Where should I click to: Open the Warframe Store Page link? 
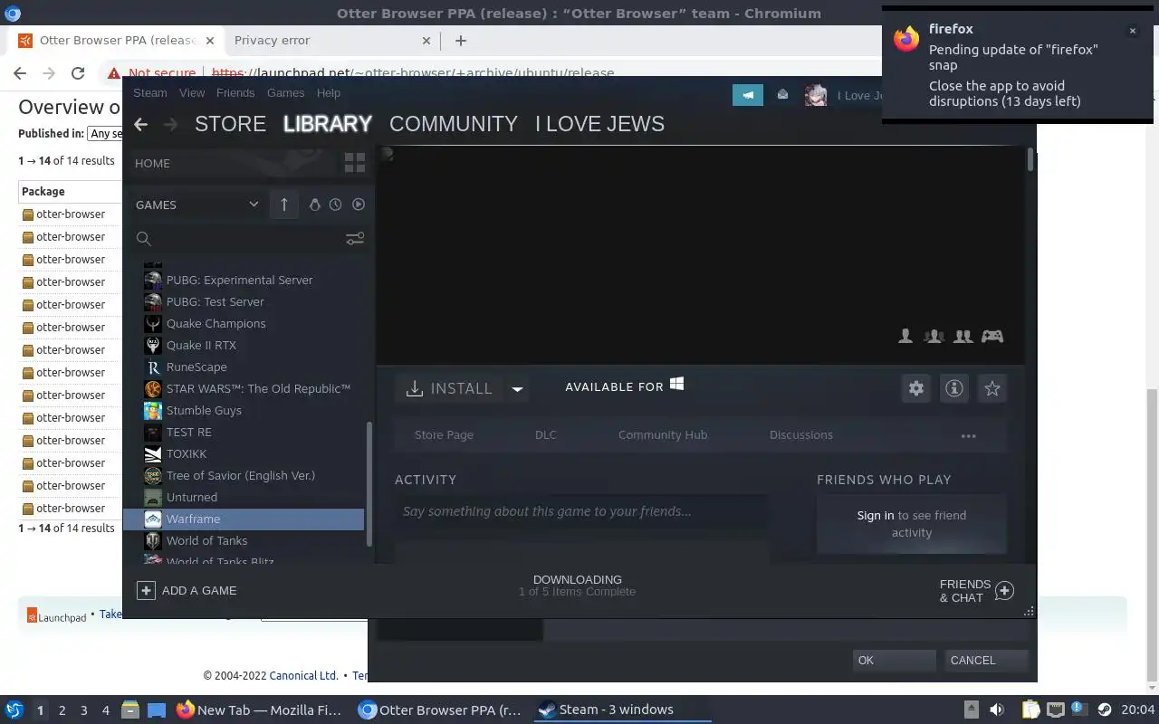(x=444, y=435)
